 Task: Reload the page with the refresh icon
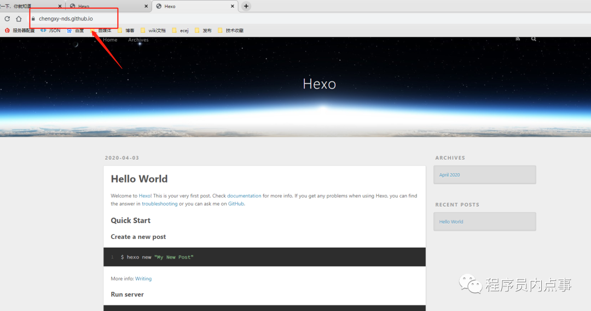point(7,19)
